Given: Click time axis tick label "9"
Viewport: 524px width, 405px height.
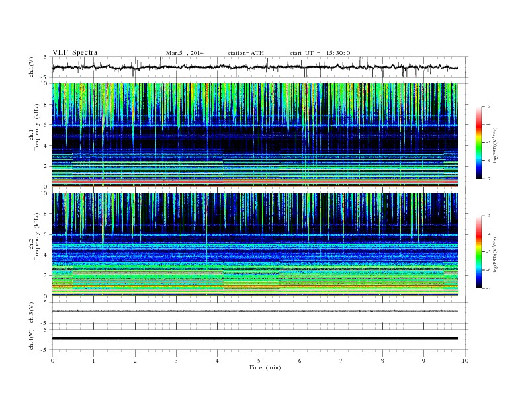Looking at the screenshot, I should click(x=423, y=361).
